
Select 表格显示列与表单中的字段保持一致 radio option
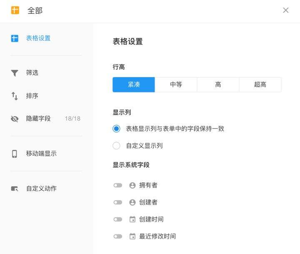pos(117,129)
